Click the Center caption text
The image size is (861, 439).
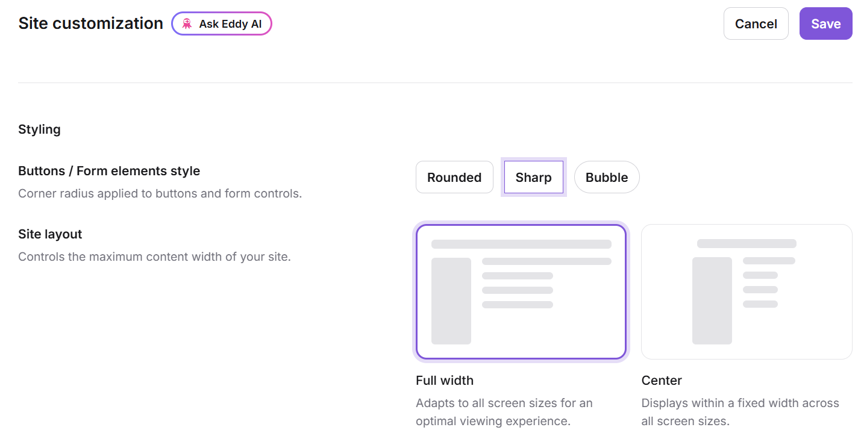pyautogui.click(x=662, y=381)
